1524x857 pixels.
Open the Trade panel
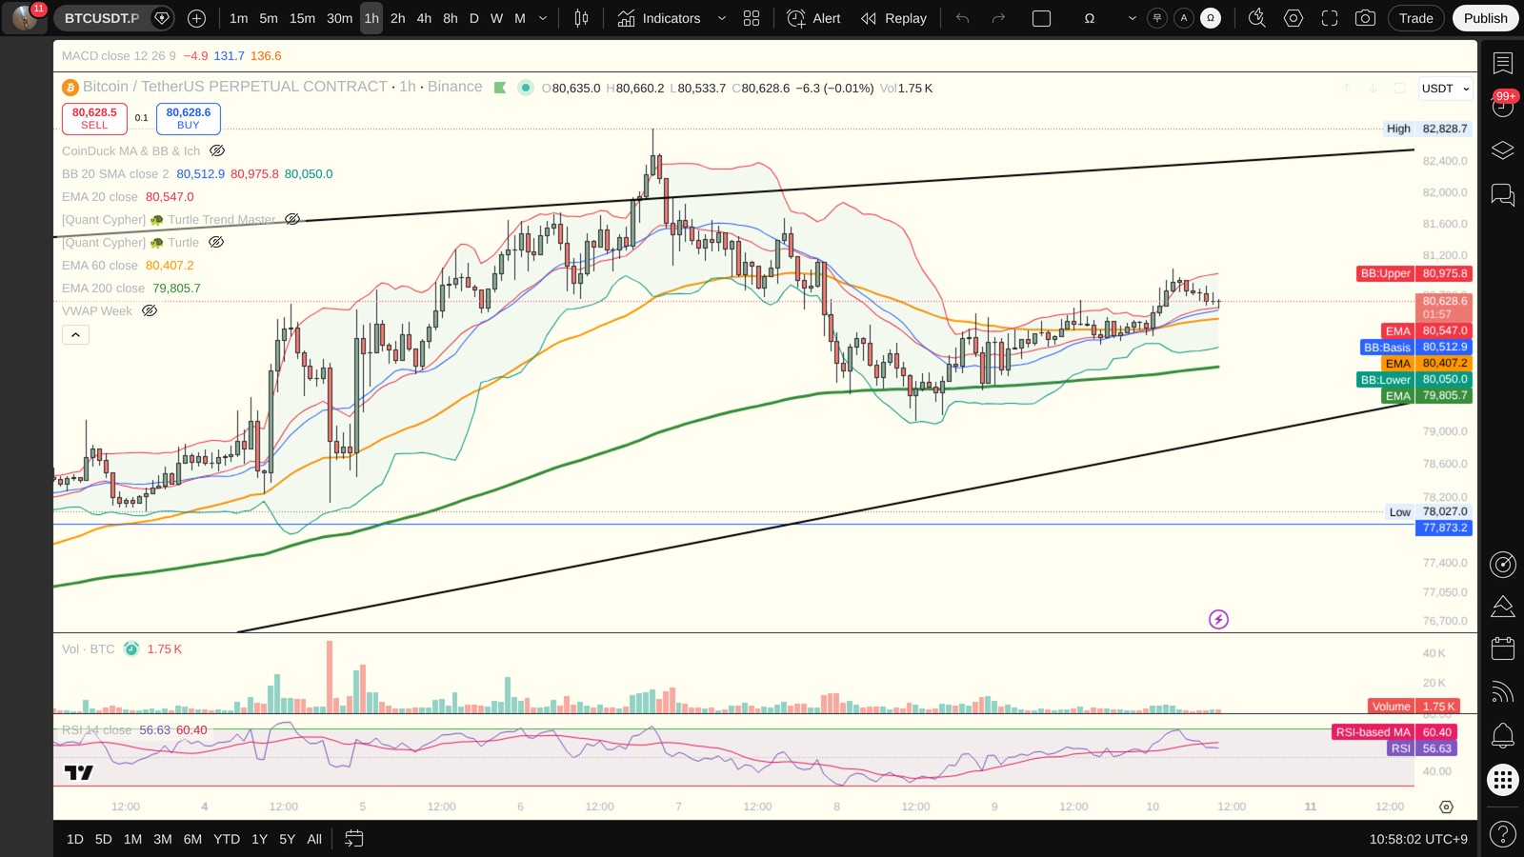pyautogui.click(x=1415, y=18)
